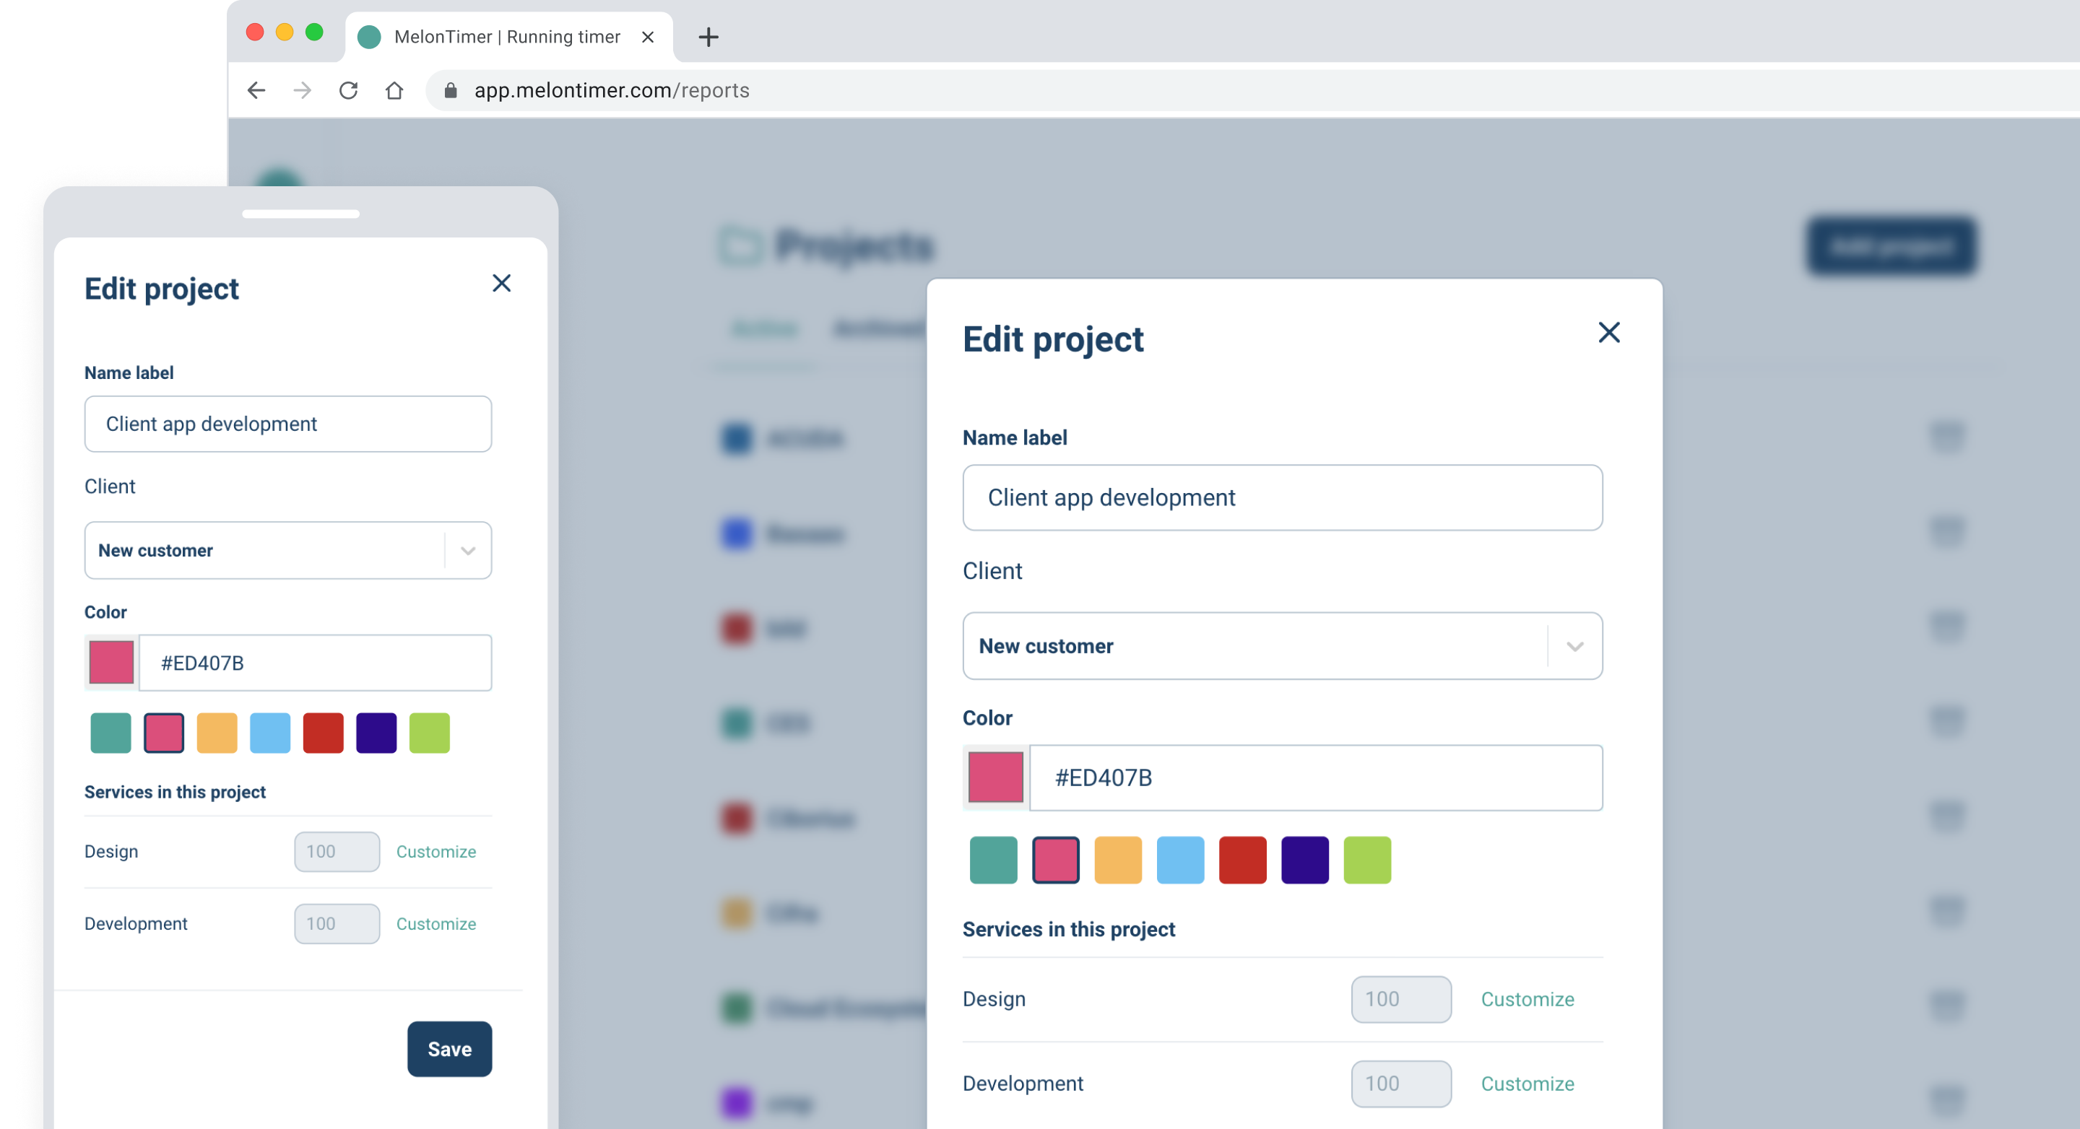Click the lock icon in the address bar

coord(451,90)
